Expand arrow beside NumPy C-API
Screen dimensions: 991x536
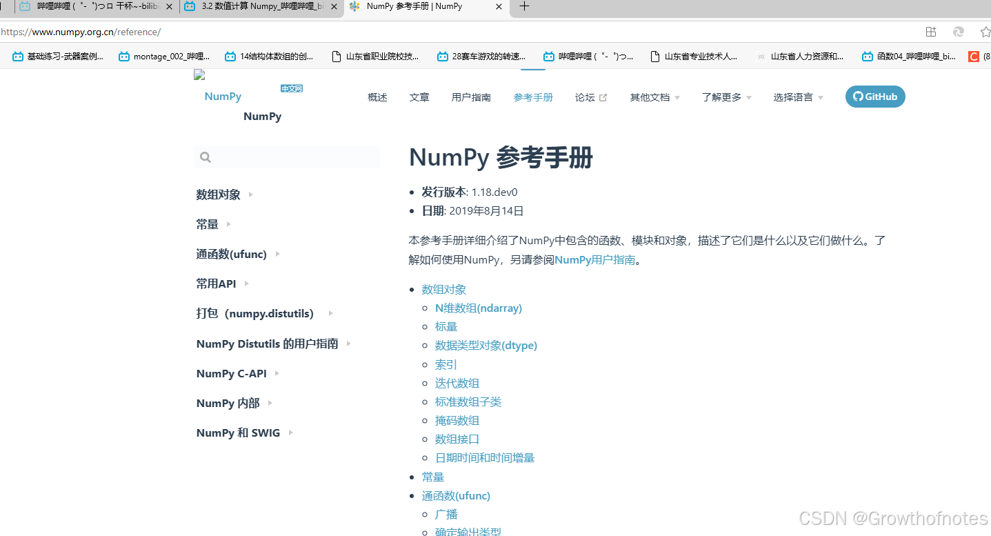click(277, 373)
